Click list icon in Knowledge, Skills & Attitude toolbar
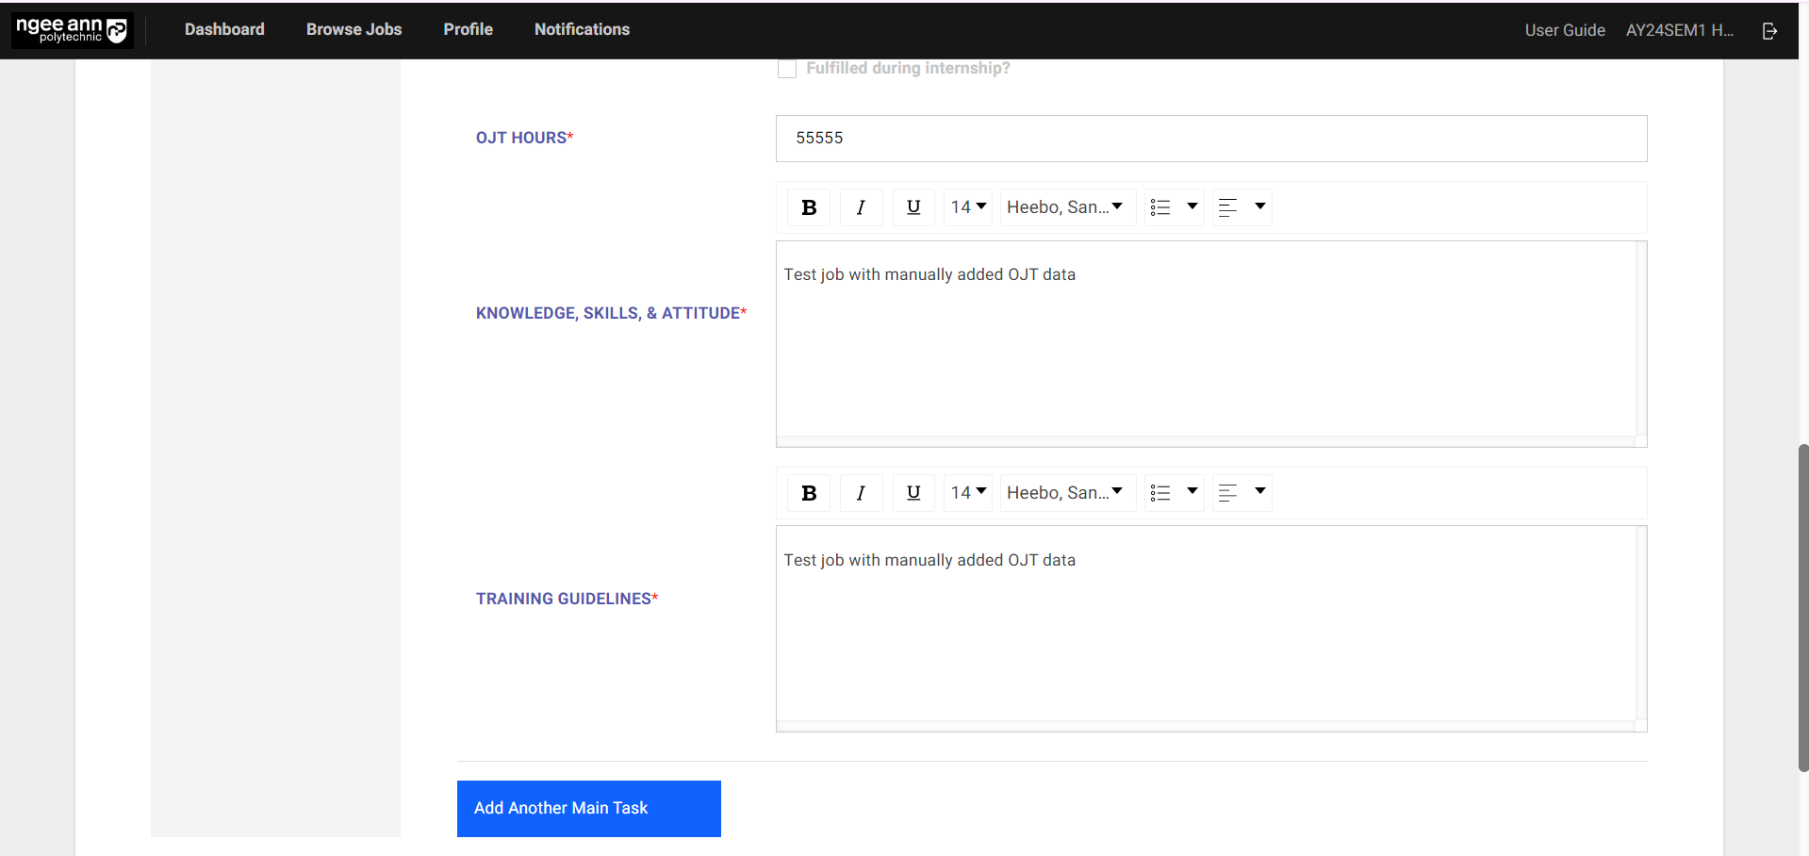 1160,207
